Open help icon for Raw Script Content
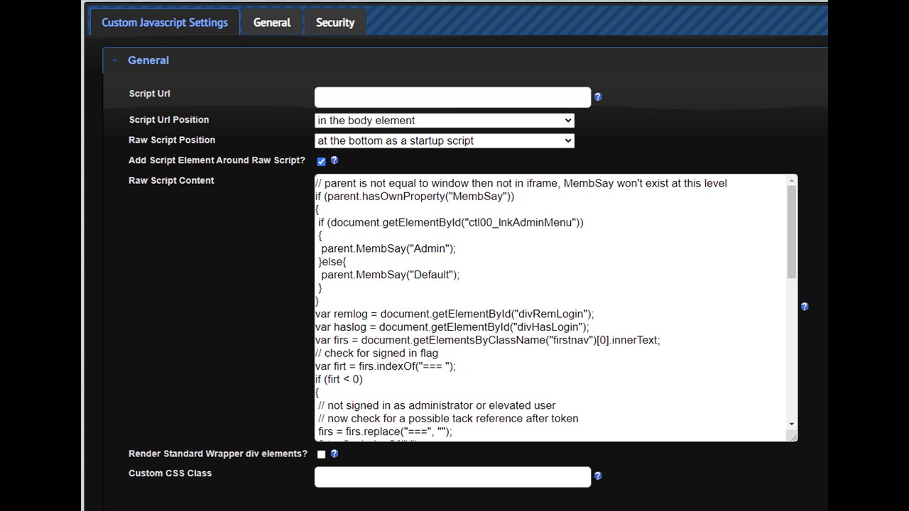909x511 pixels. click(x=805, y=307)
